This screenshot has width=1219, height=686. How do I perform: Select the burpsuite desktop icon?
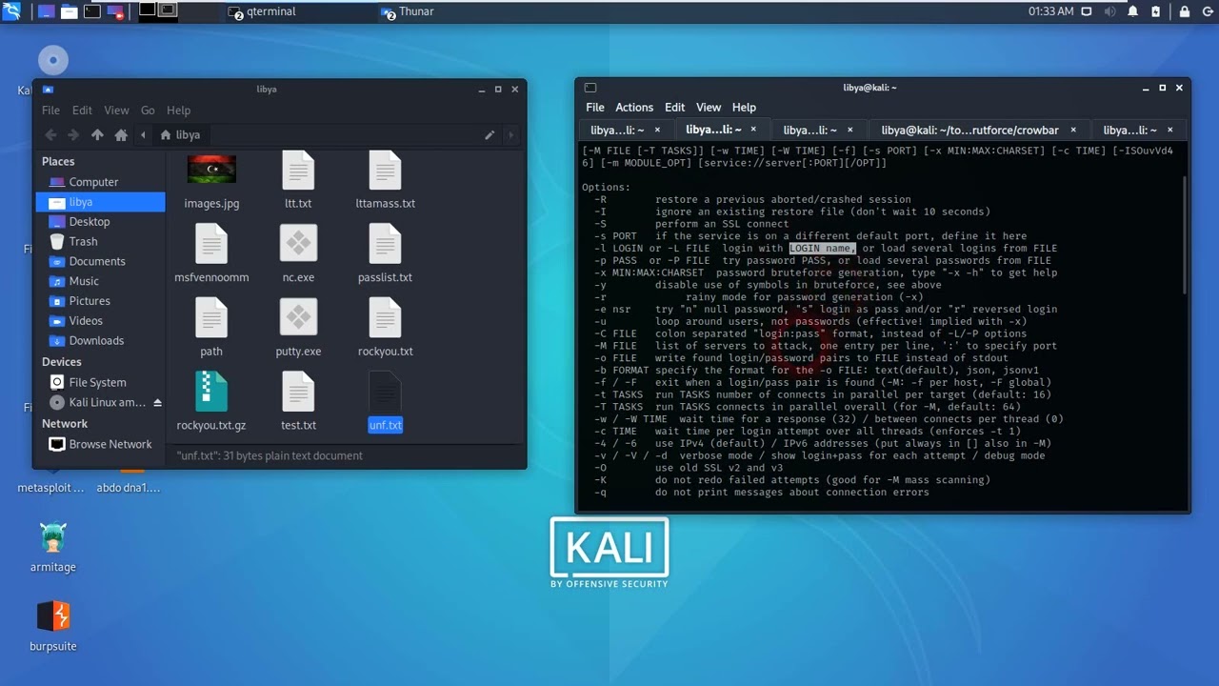[53, 626]
